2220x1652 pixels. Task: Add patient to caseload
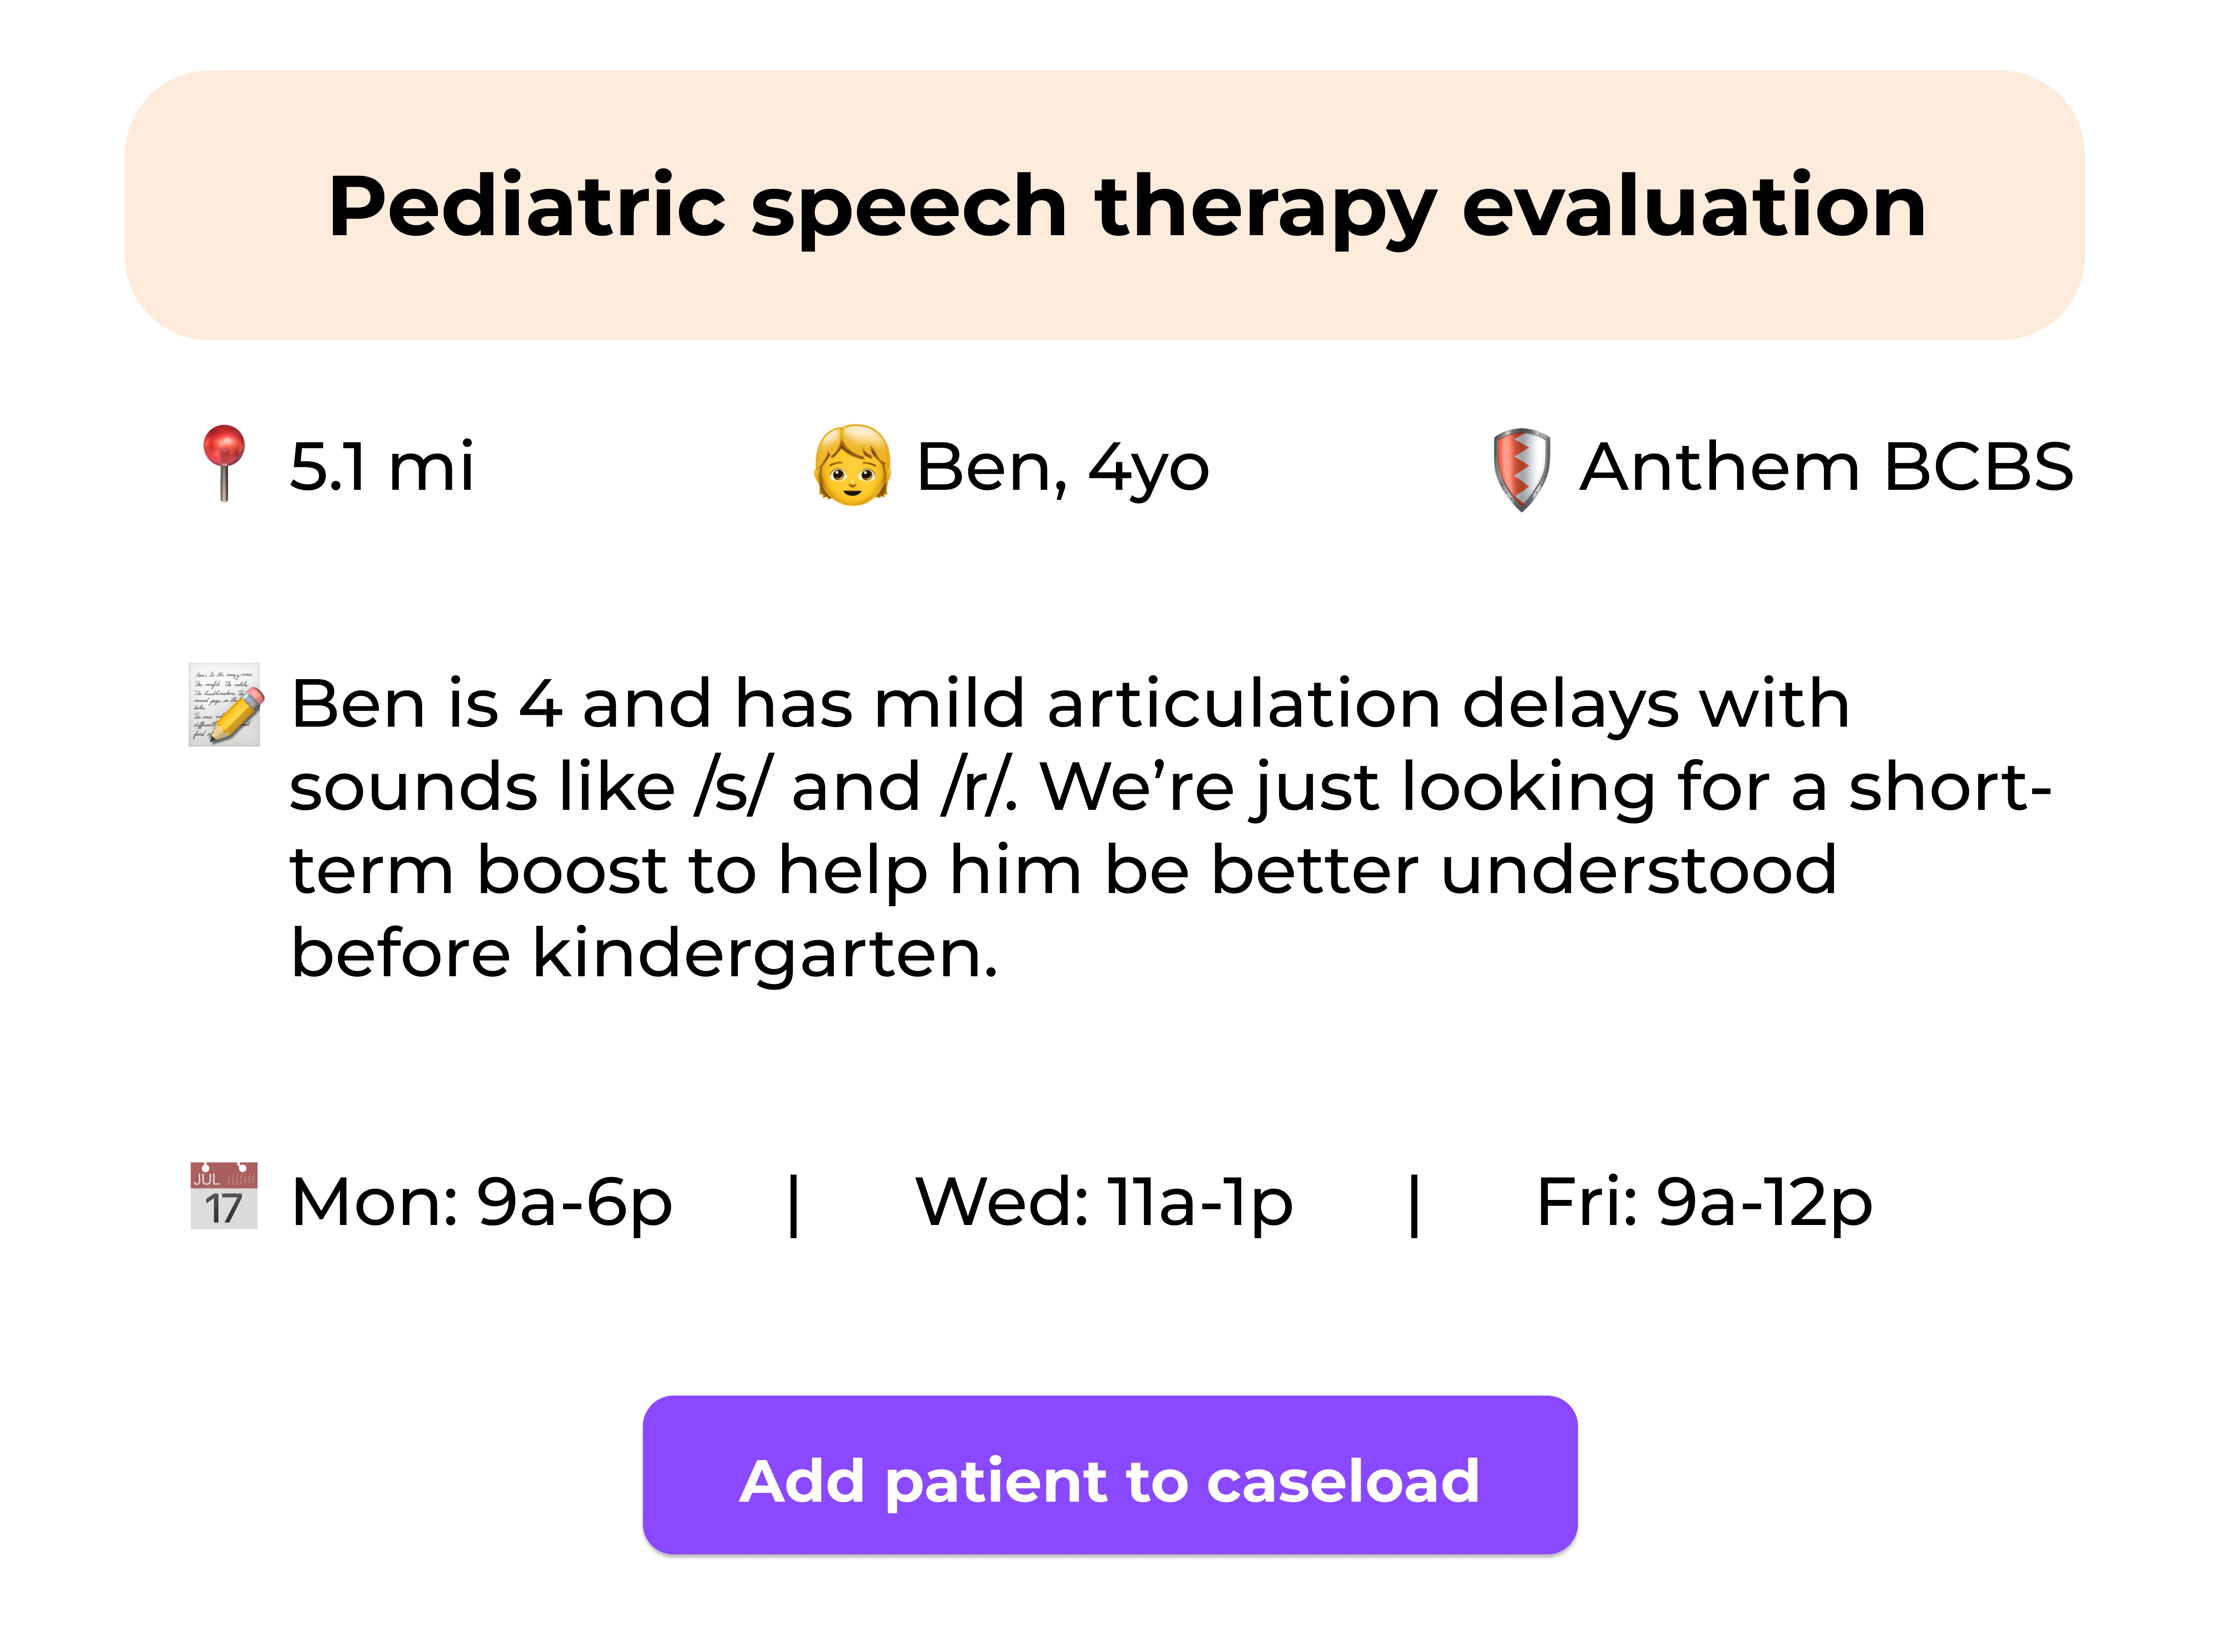click(1110, 1475)
